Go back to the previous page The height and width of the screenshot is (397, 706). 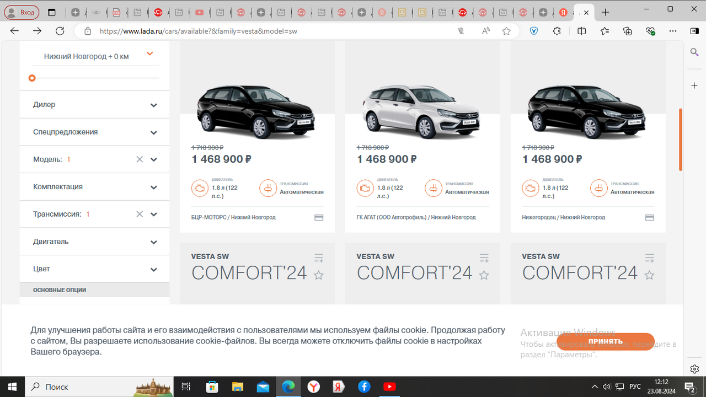15,31
